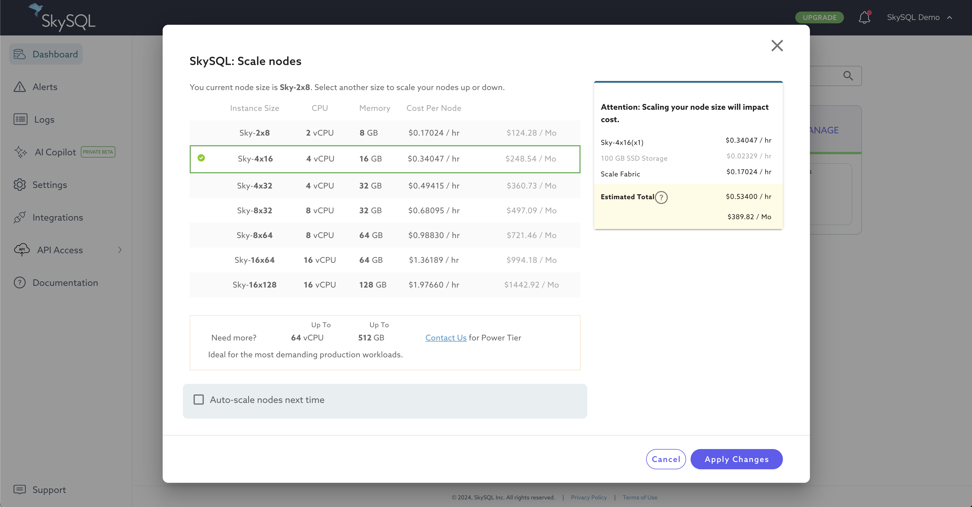Open Alerts via the warning triangle icon

point(20,87)
